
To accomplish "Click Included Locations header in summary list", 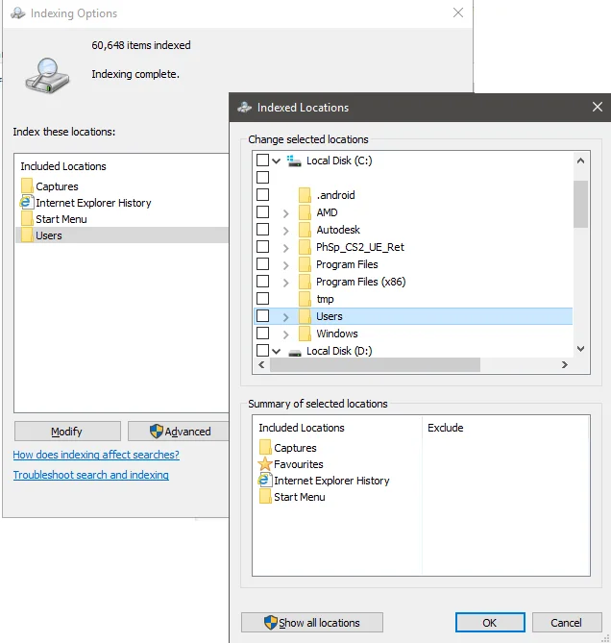I will (x=302, y=428).
